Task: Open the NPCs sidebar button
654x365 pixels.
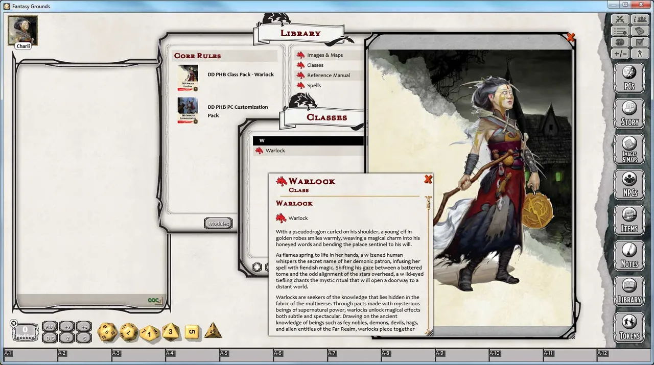Action: point(629,184)
